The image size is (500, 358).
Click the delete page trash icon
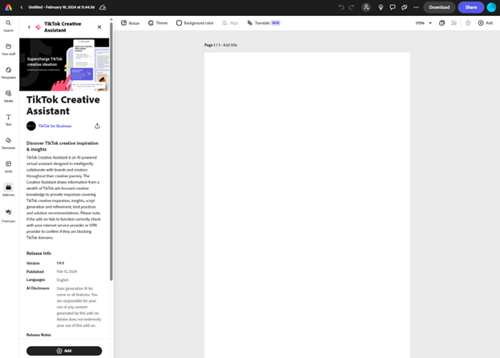[468, 23]
